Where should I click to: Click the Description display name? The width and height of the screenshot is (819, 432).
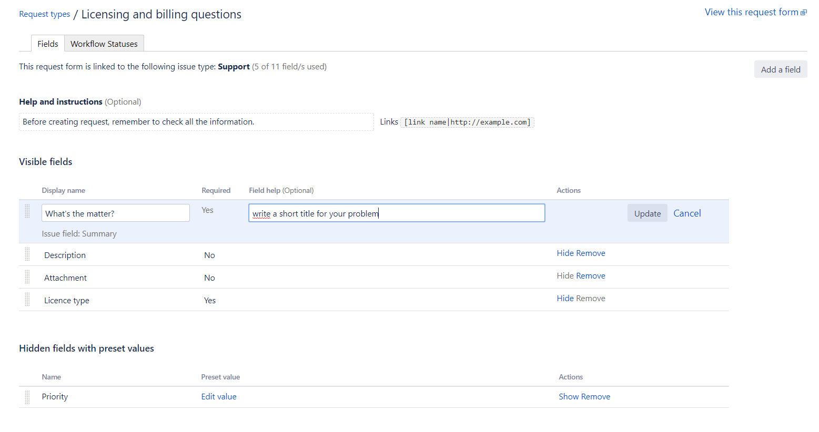pos(65,255)
